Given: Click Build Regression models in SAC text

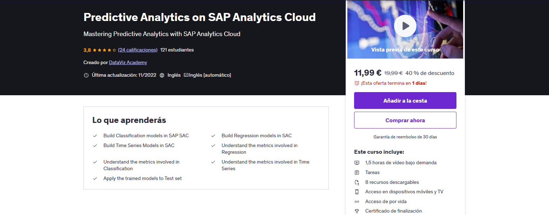Looking at the screenshot, I should 257,136.
